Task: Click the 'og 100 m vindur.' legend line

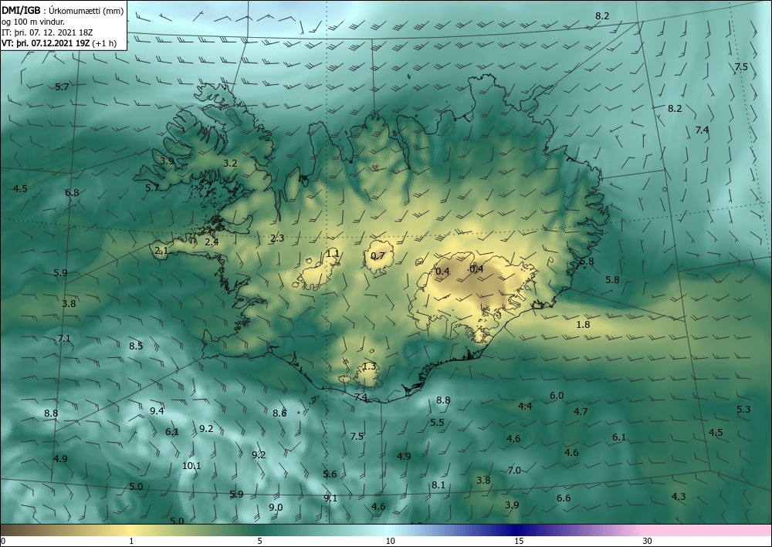Action: [33, 22]
